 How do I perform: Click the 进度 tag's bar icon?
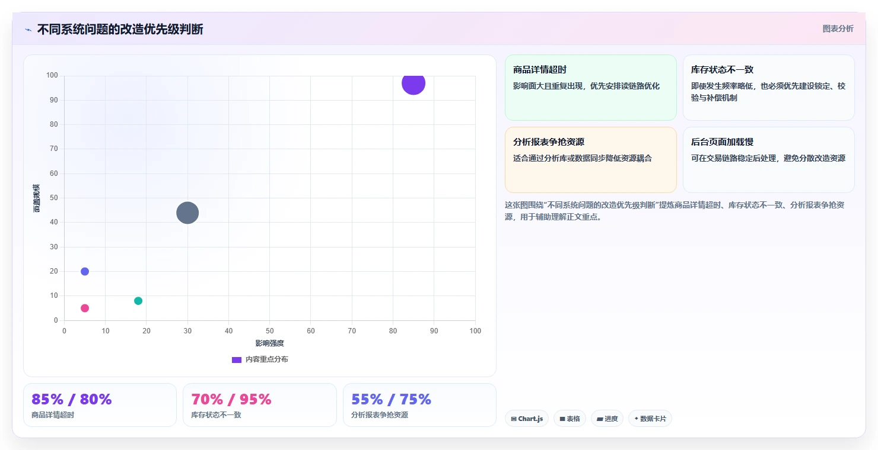tap(600, 419)
